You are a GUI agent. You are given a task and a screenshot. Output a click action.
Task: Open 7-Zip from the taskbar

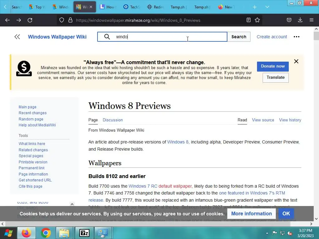click(84, 233)
